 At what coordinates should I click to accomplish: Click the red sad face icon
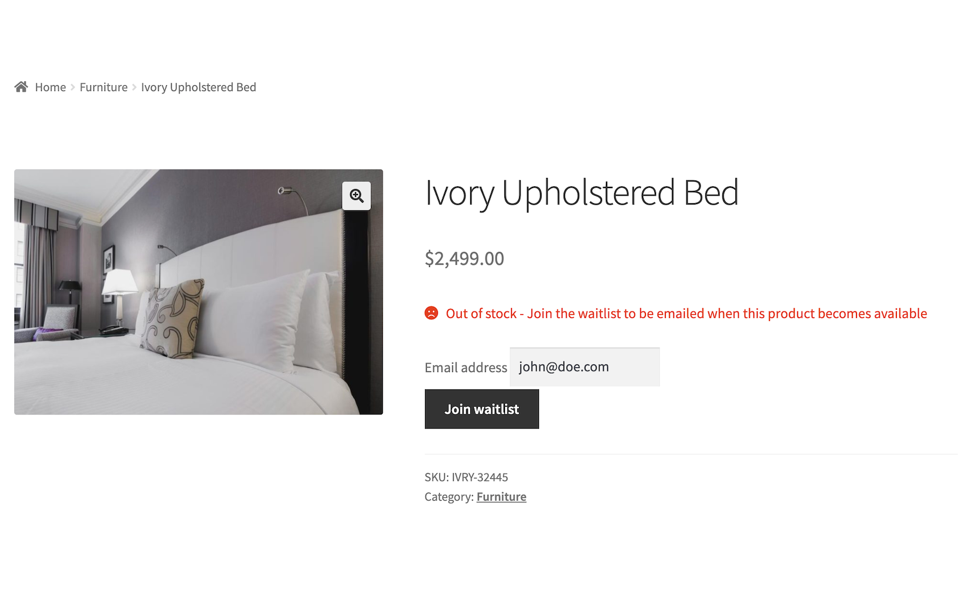(x=431, y=313)
